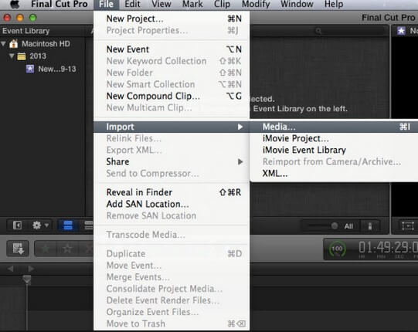
Task: Open the gear action menu
Action: pos(40,225)
